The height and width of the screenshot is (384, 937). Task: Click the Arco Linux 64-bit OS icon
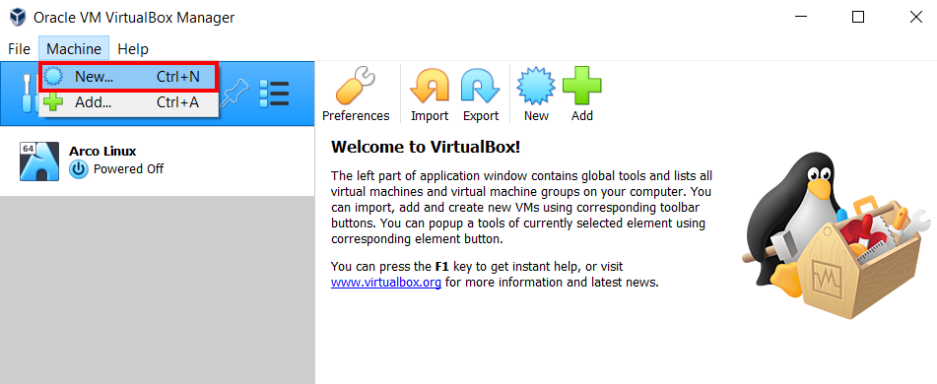pos(39,161)
